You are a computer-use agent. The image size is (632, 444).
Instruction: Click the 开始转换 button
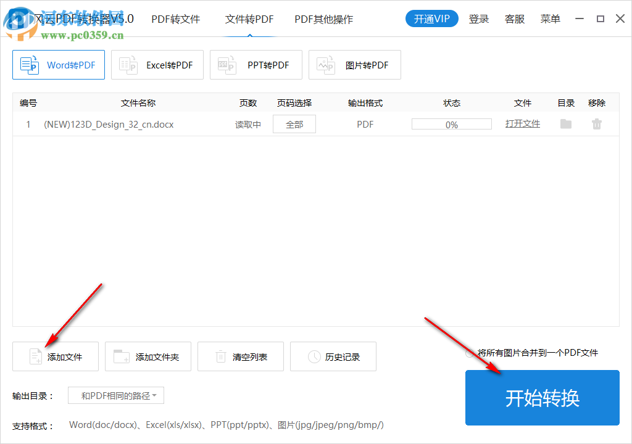coord(542,397)
